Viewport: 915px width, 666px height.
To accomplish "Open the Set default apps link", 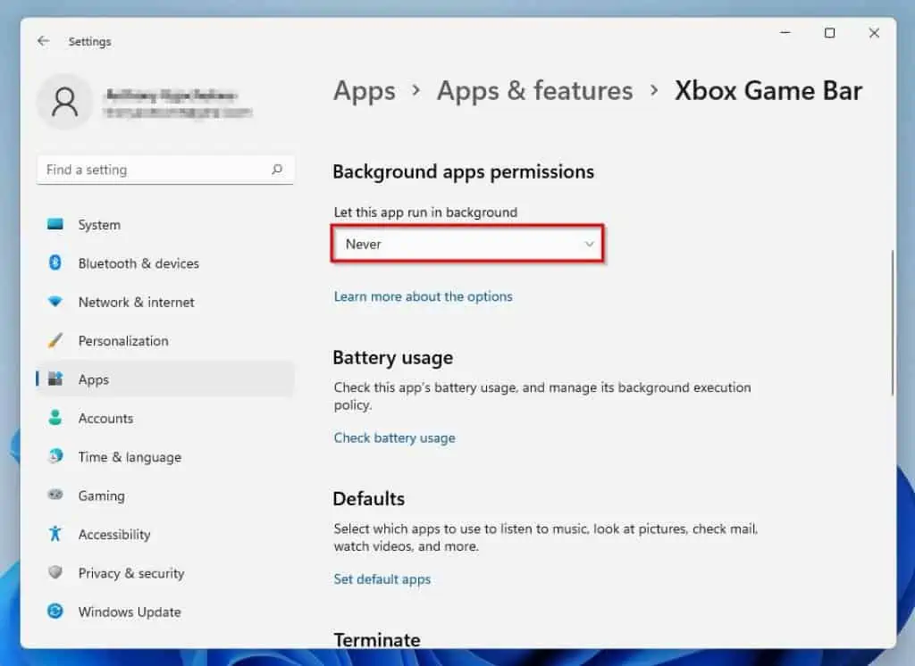I will pyautogui.click(x=382, y=579).
